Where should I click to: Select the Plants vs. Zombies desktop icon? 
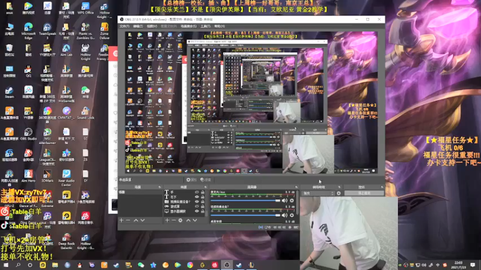[x=85, y=31]
